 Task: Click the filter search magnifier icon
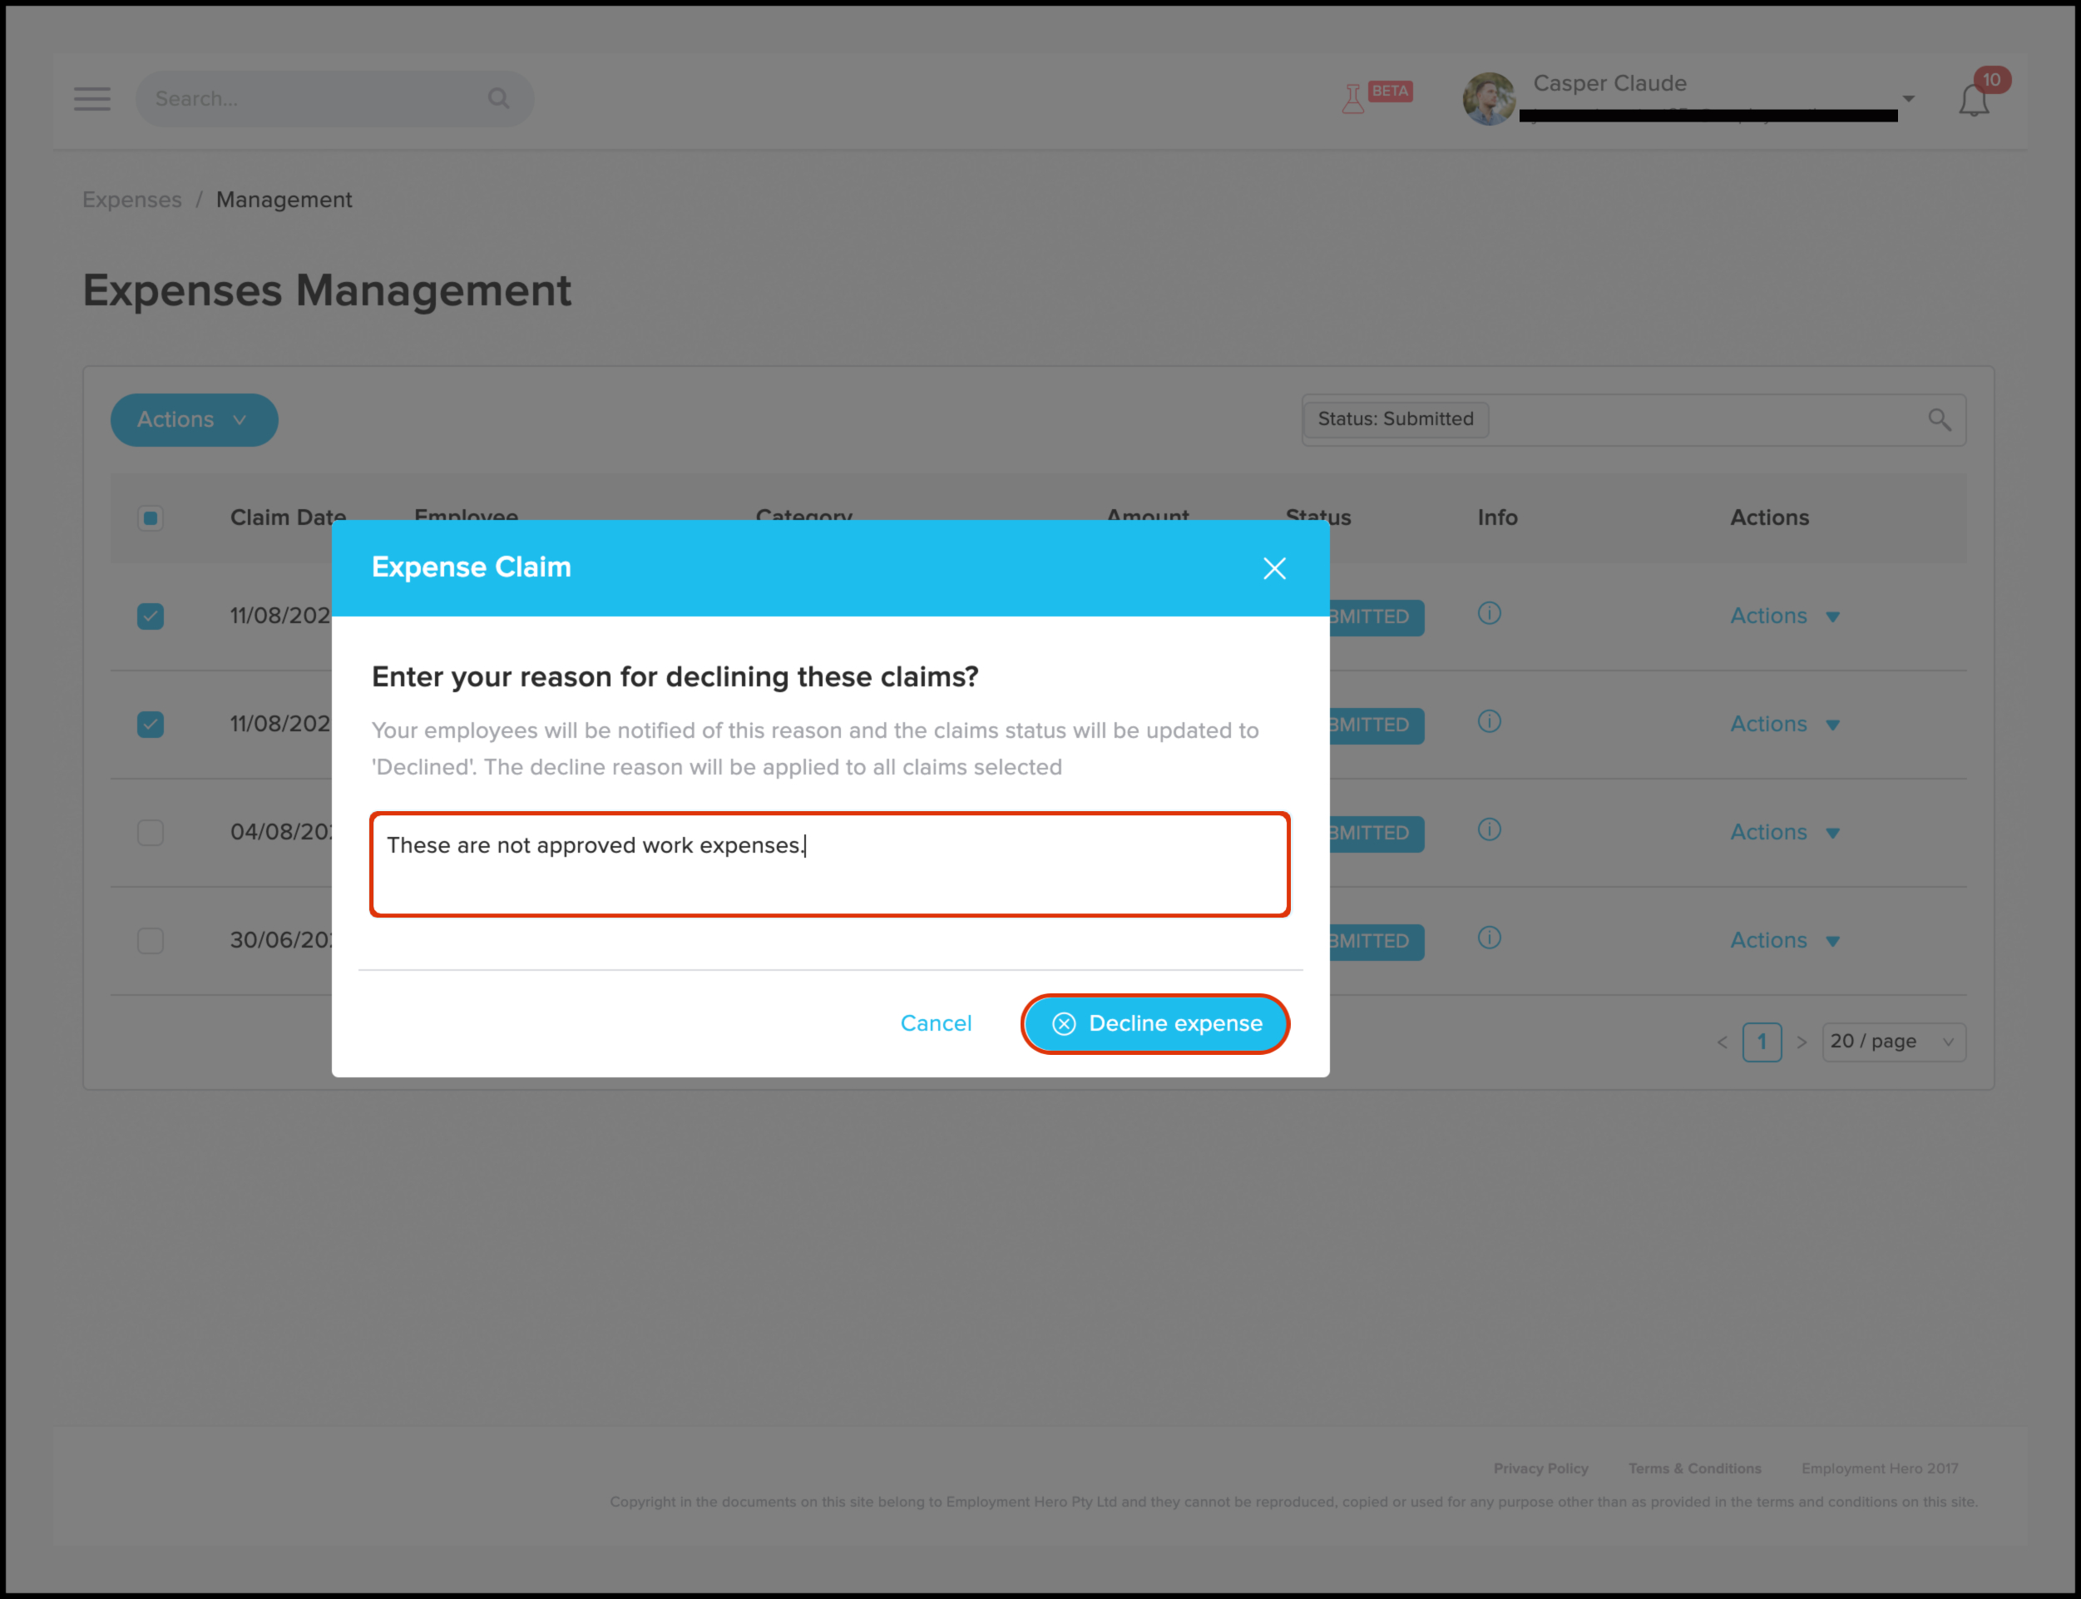[1938, 420]
